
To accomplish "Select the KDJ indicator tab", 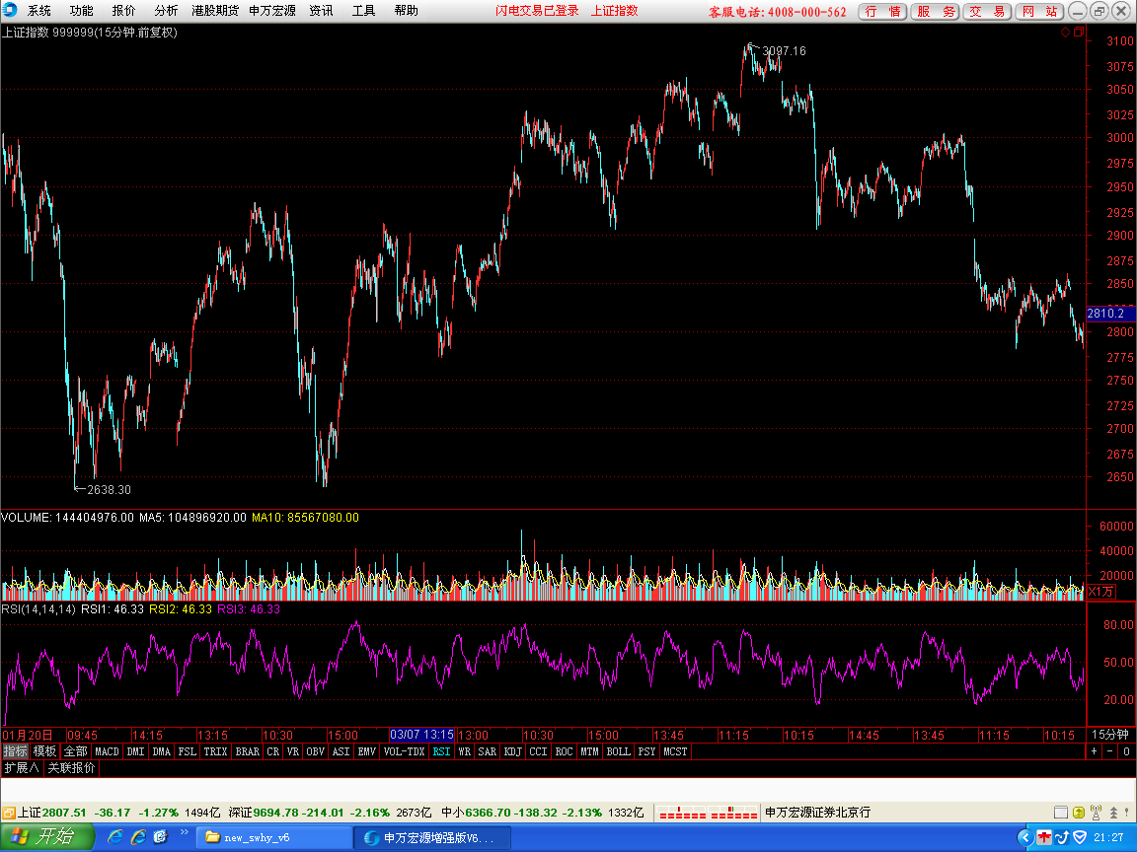I will (x=512, y=751).
